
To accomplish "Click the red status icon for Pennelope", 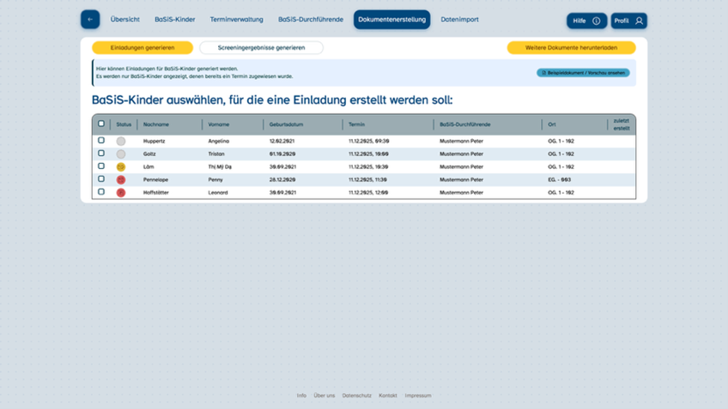I will coord(121,180).
